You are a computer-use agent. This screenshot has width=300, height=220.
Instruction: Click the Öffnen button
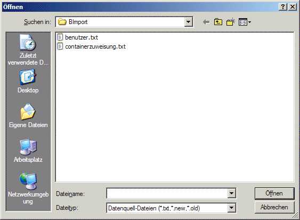[274, 193]
